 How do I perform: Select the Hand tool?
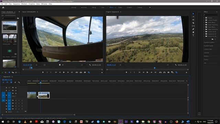coord(193,32)
